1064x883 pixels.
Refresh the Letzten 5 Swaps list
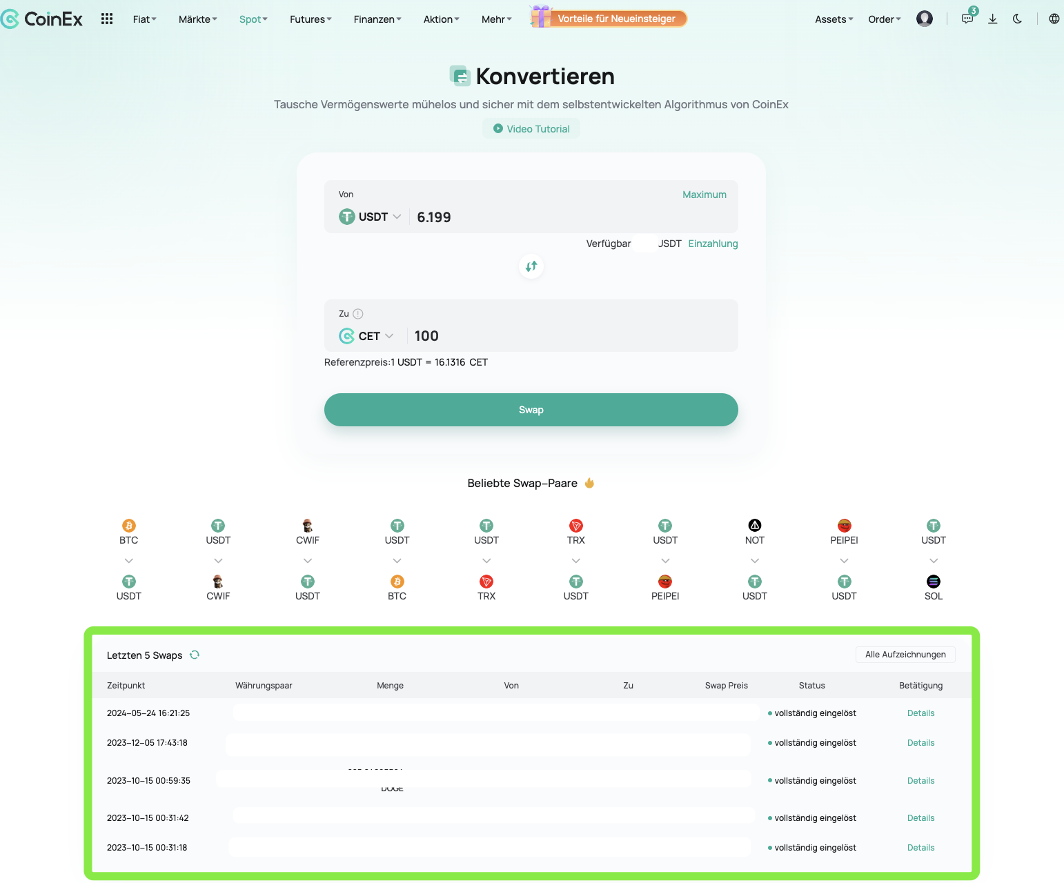tap(195, 655)
